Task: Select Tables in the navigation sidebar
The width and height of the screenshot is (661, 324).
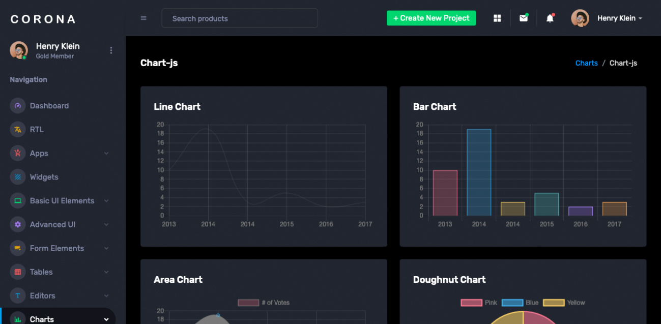Action: [41, 272]
